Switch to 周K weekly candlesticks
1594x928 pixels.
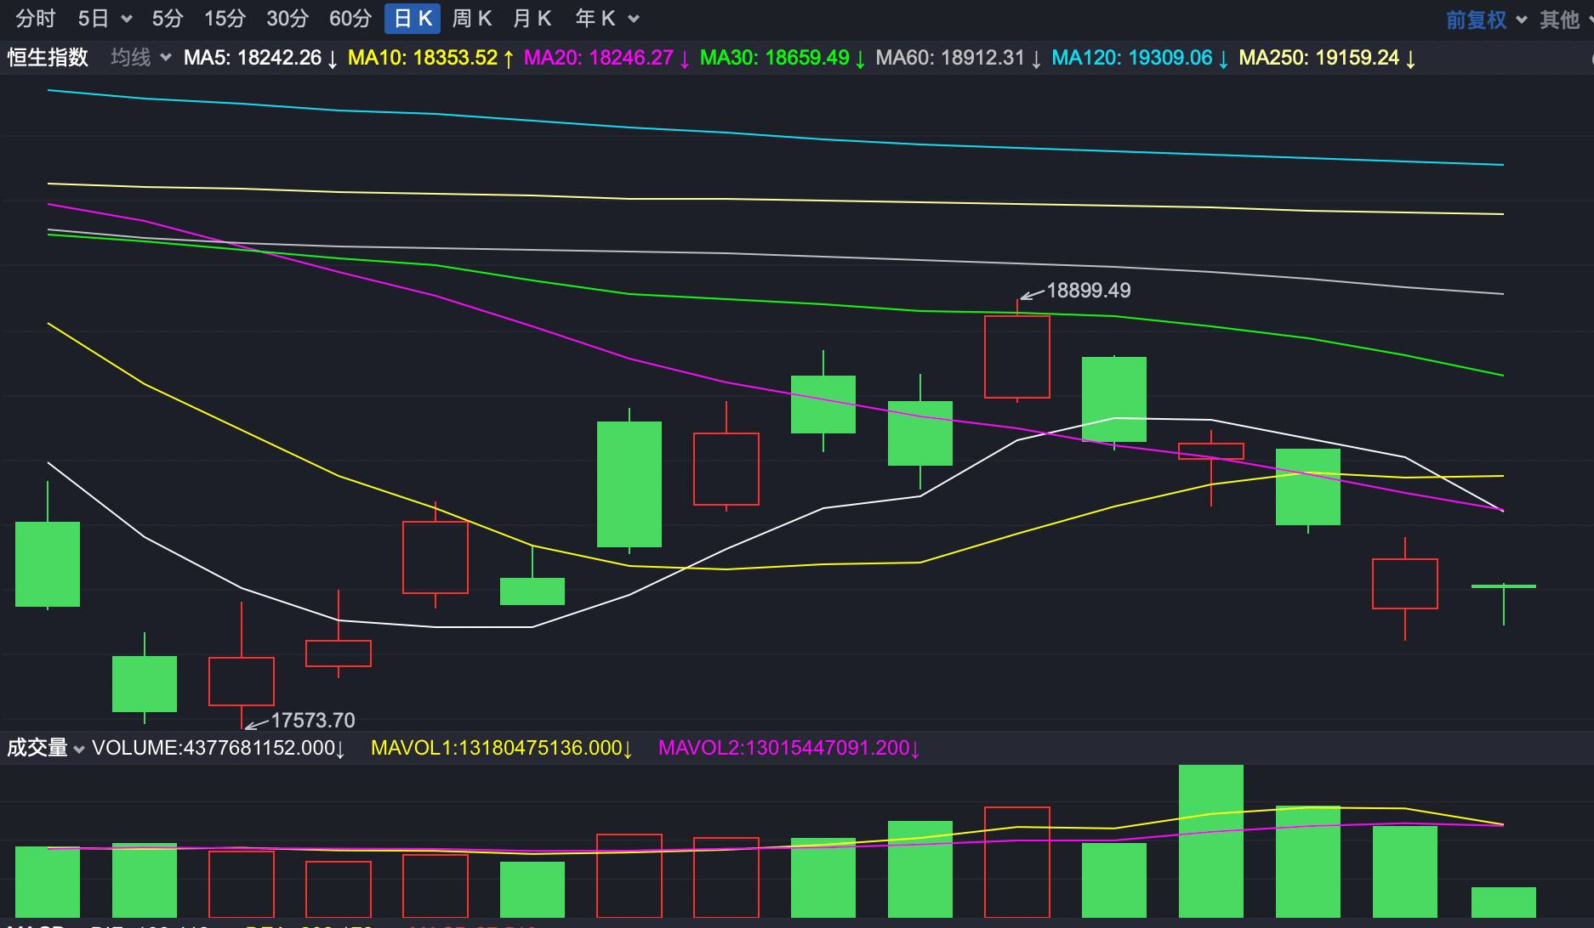tap(472, 19)
